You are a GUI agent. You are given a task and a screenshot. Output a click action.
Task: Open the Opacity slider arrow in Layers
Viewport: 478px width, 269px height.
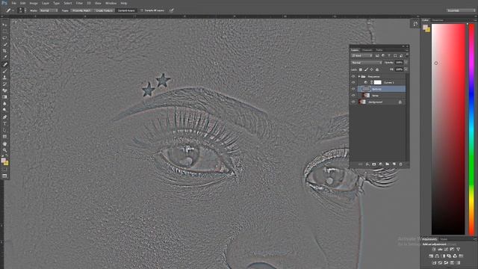(406, 63)
